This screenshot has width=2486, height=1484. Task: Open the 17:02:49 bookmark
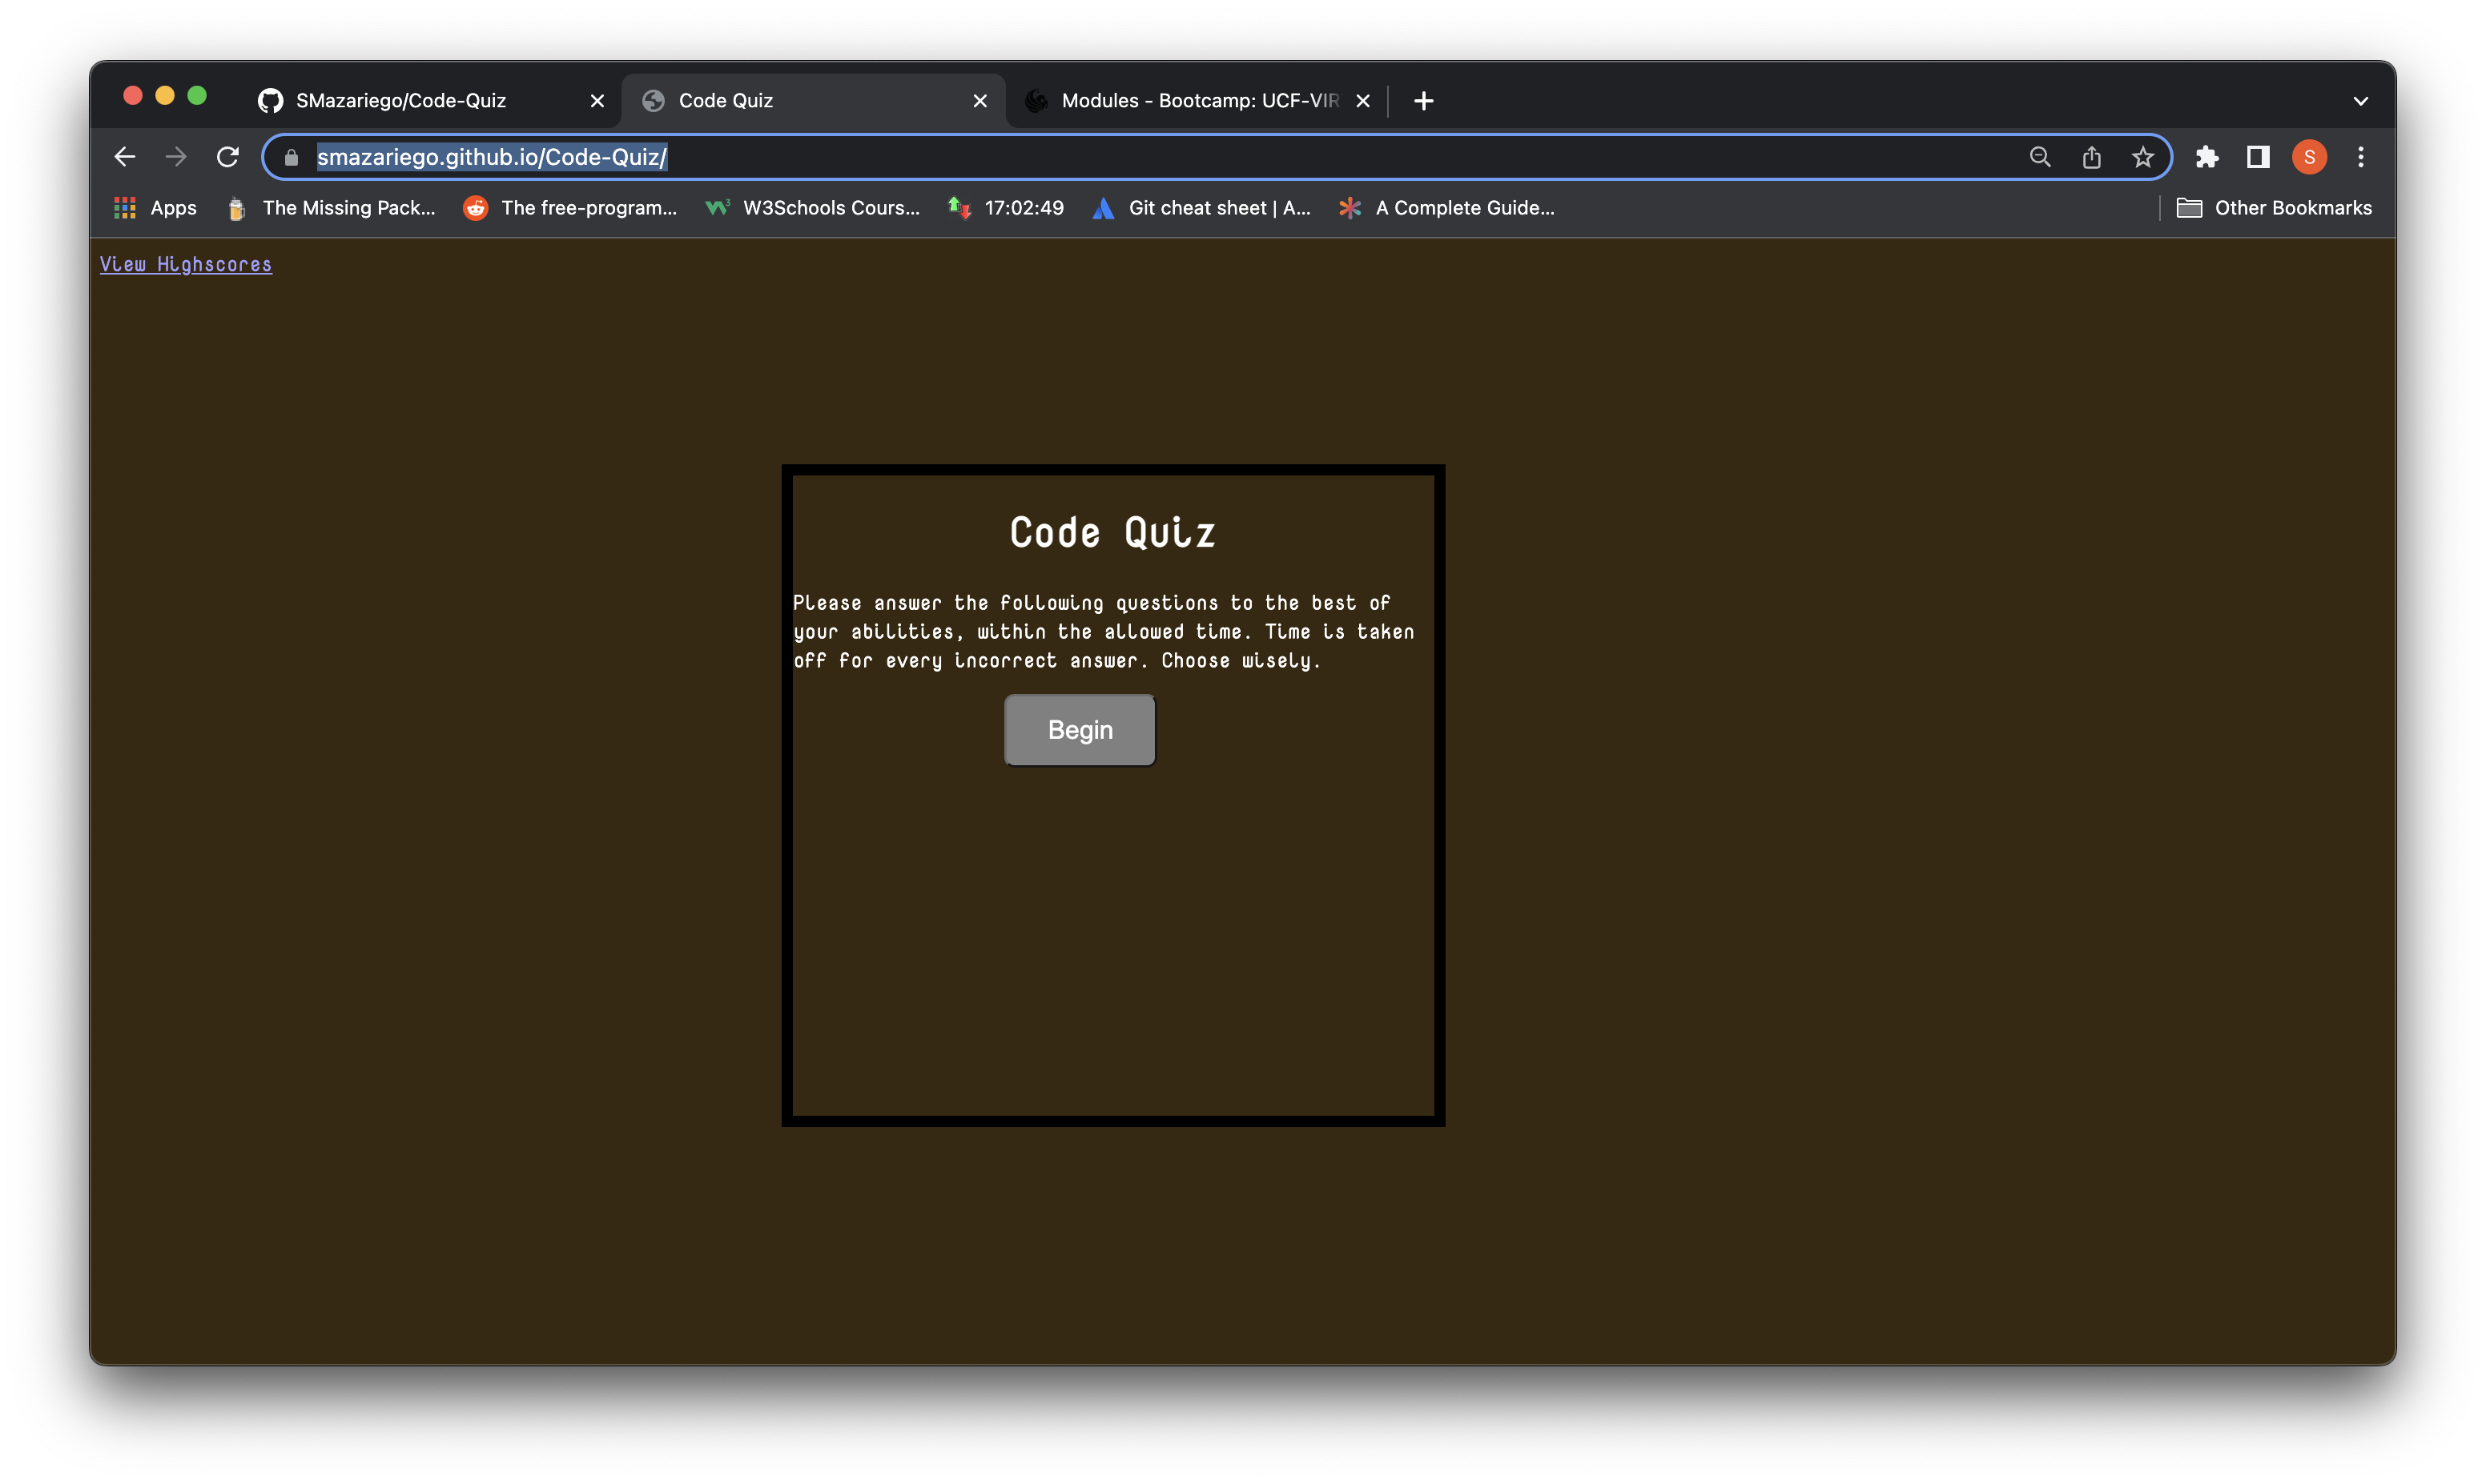1005,208
